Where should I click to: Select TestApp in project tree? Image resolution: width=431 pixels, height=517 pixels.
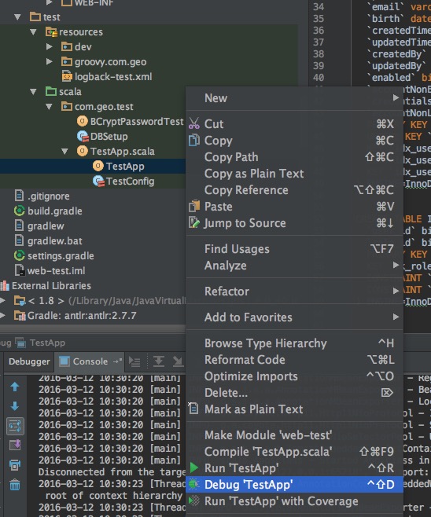[125, 167]
